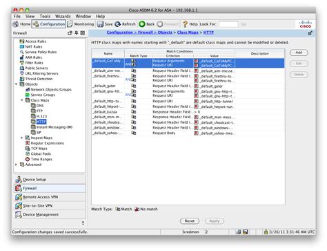Click the Forward arrow icon
Viewport: 327px width, 251px height.
160,24
